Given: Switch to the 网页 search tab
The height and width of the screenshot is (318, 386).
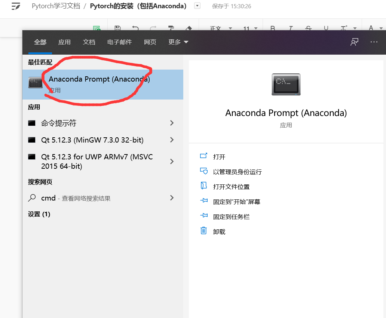Looking at the screenshot, I should 150,42.
